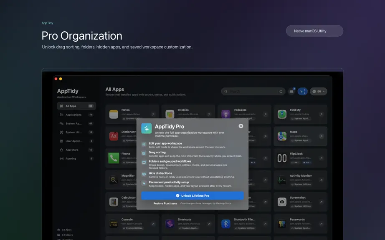Open Screenshot via its arrow button

pyautogui.click(x=321, y=202)
